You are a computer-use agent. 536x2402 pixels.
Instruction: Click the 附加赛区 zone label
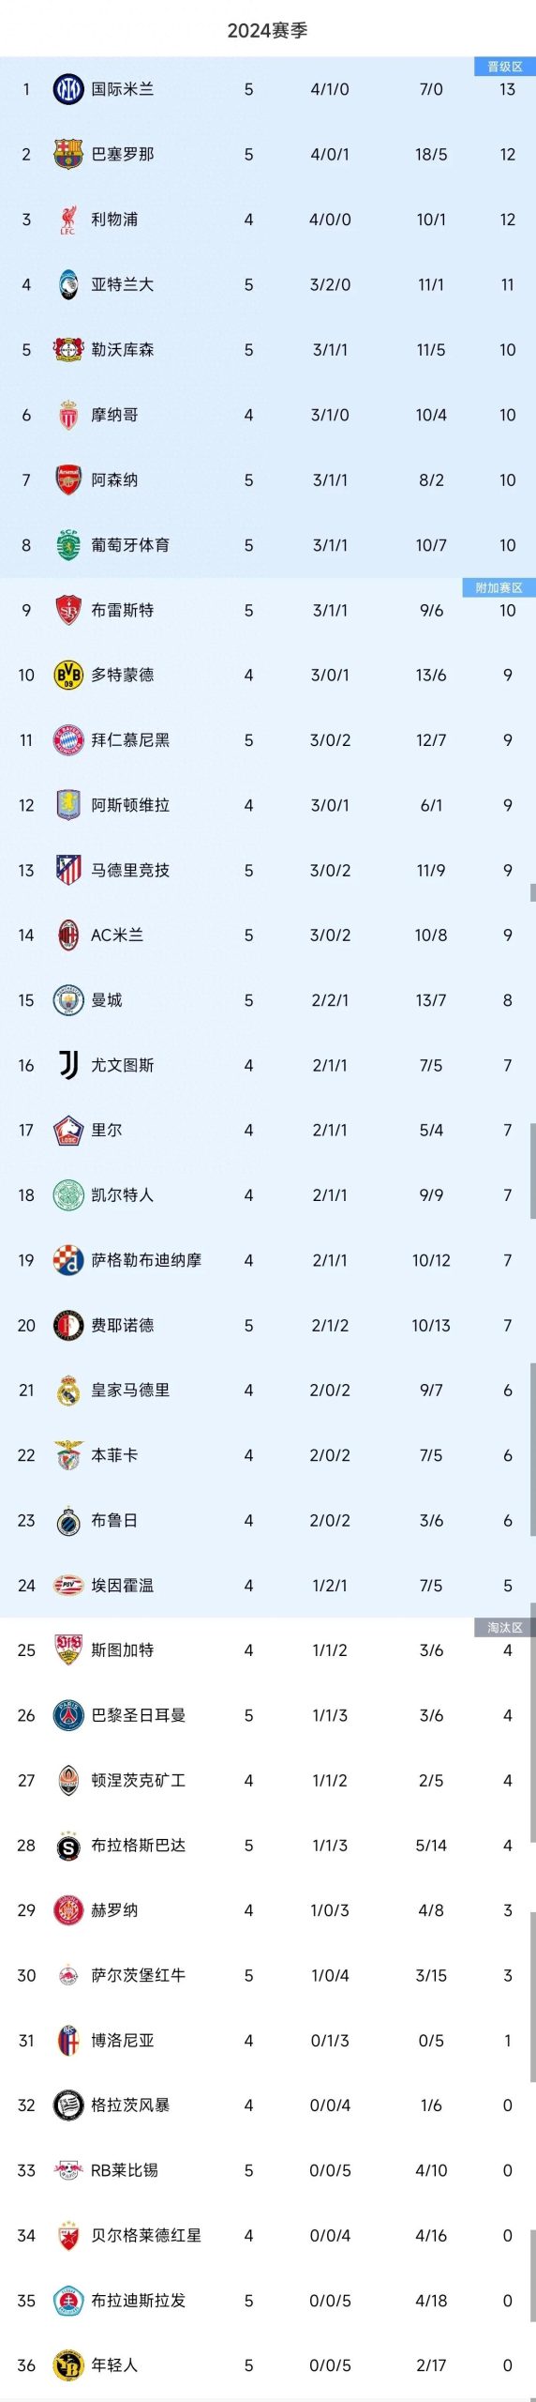[x=499, y=587]
